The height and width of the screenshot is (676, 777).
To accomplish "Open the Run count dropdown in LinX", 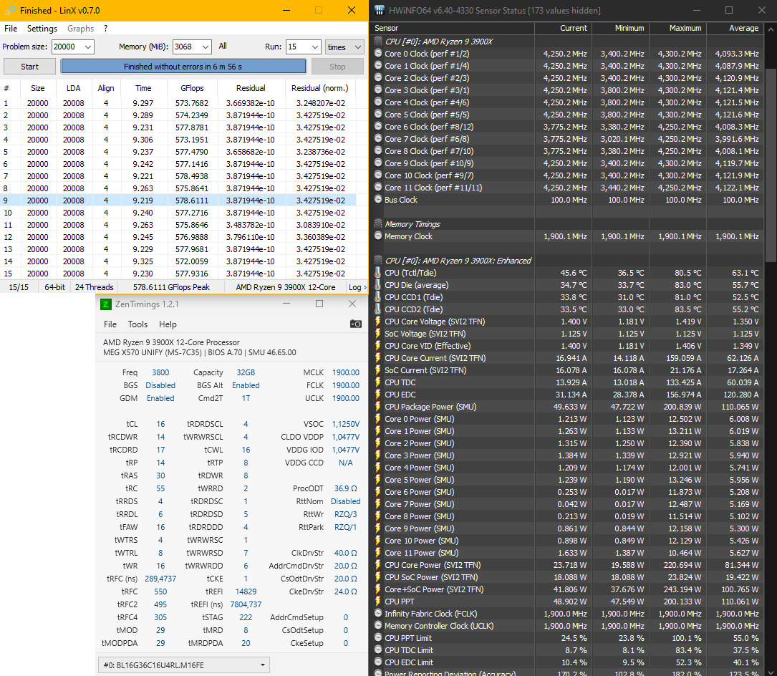I will (x=315, y=47).
